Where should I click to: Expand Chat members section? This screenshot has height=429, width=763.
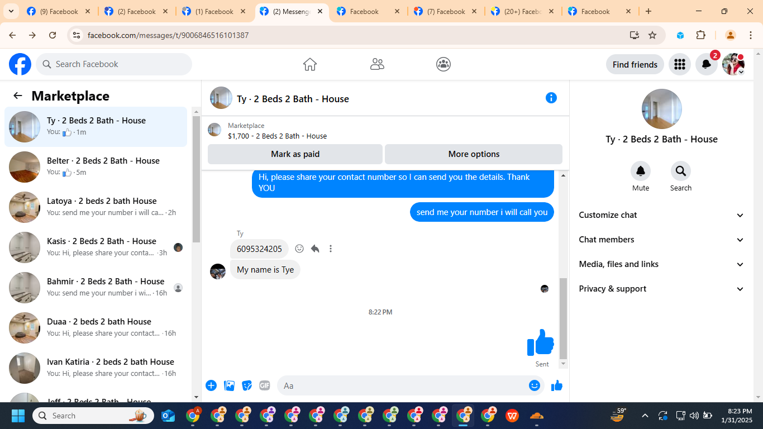662,240
